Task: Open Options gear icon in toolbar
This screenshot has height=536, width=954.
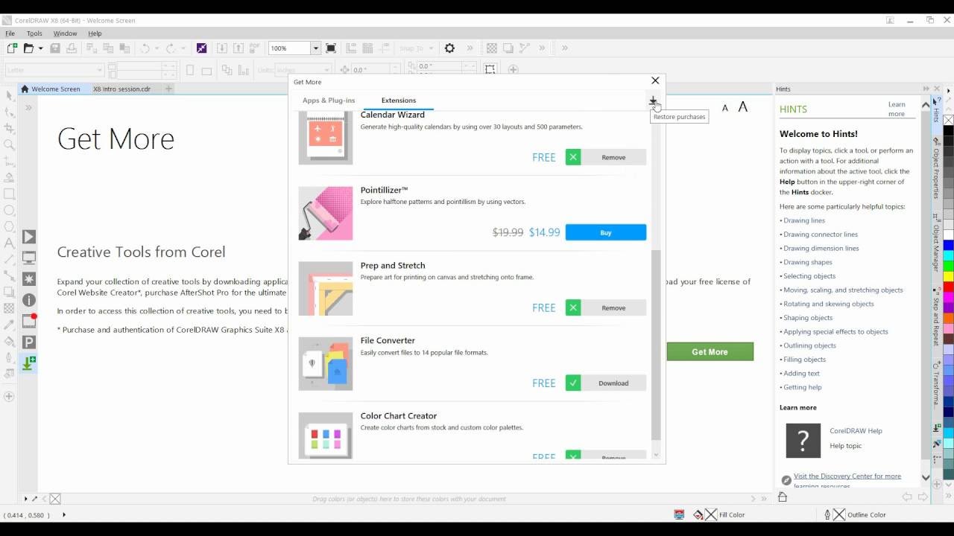Action: pyautogui.click(x=449, y=48)
